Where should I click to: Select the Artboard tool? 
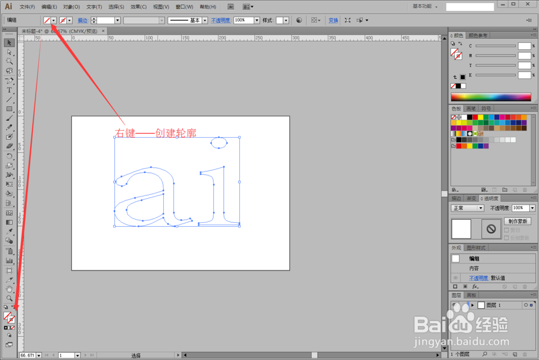(x=9, y=270)
